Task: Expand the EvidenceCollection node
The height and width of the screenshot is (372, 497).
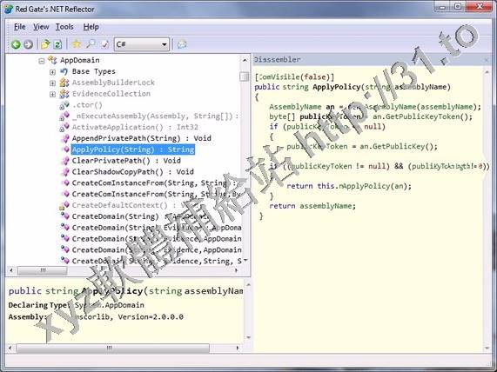Action: pyautogui.click(x=52, y=95)
